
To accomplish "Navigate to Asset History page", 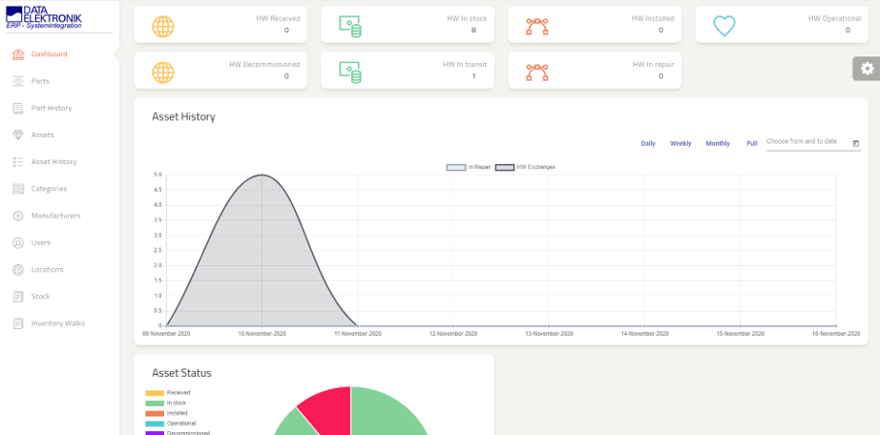I will coord(54,162).
